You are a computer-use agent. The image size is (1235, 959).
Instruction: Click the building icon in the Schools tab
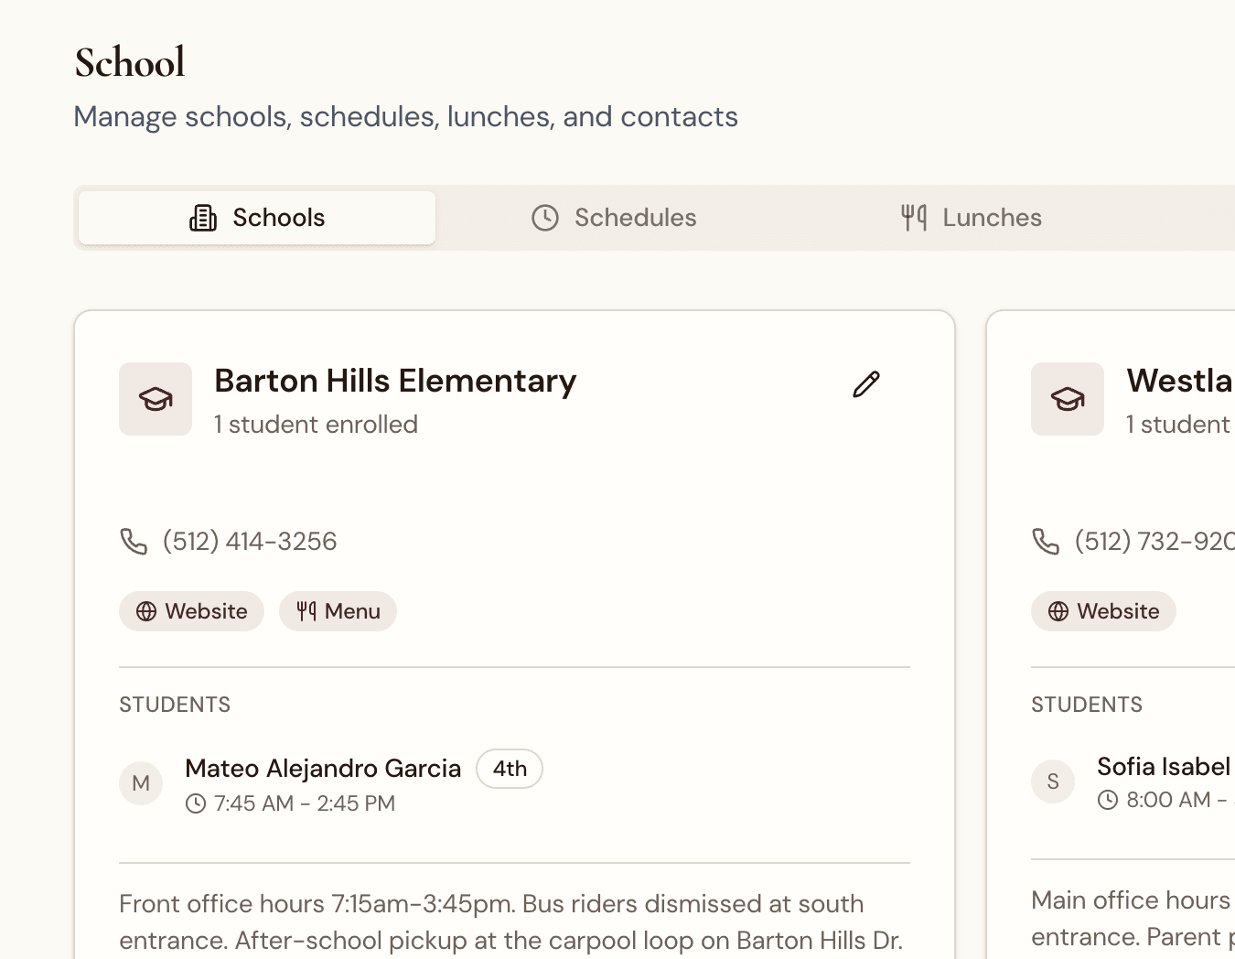203,218
